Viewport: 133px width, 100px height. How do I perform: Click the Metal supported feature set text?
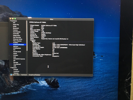click(55, 39)
